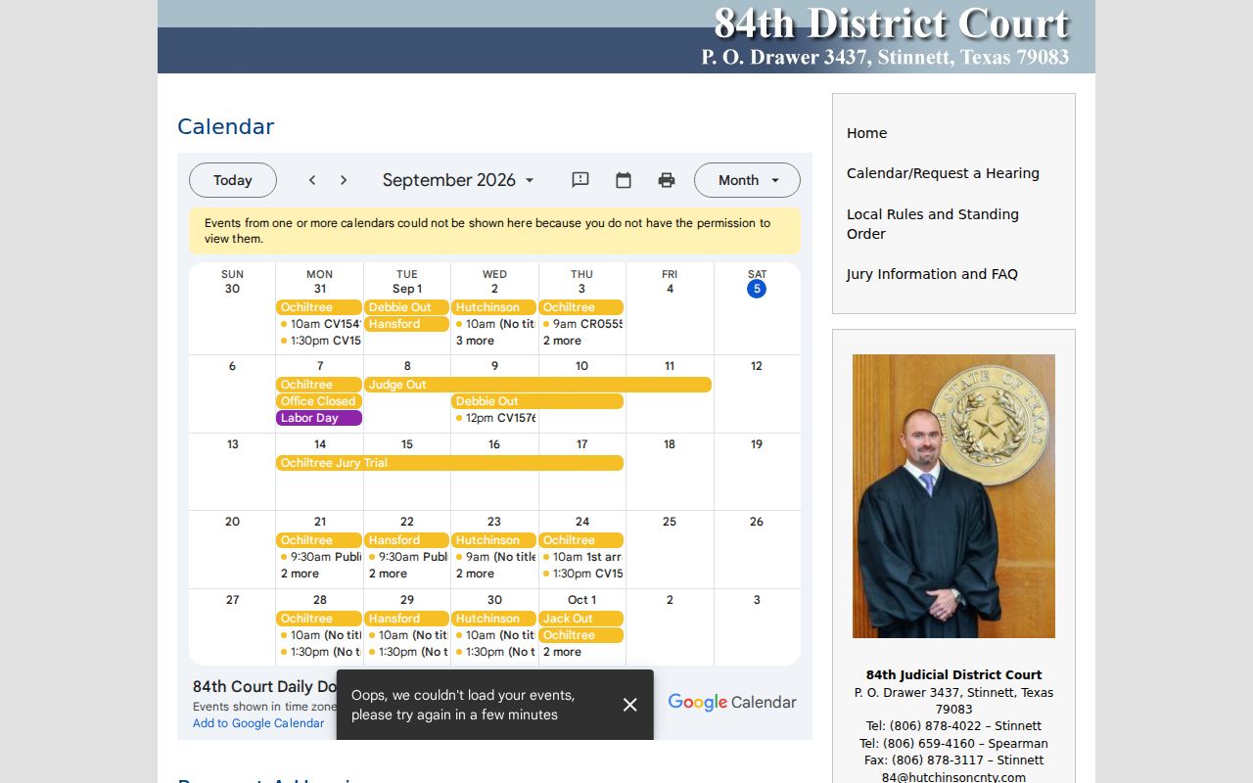Expand the September 2026 date dropdown
Screen dimensions: 1253x783
[459, 180]
